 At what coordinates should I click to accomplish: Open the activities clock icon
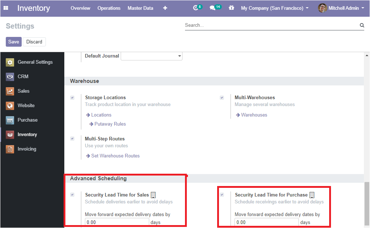195,8
